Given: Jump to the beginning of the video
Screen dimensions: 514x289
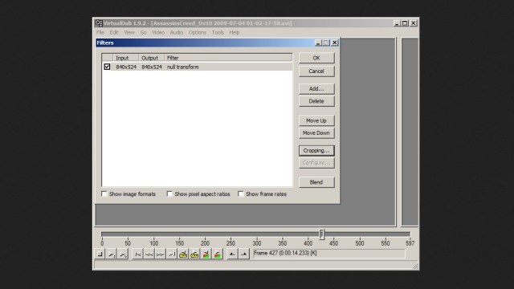Looking at the screenshot, I should coord(137,254).
